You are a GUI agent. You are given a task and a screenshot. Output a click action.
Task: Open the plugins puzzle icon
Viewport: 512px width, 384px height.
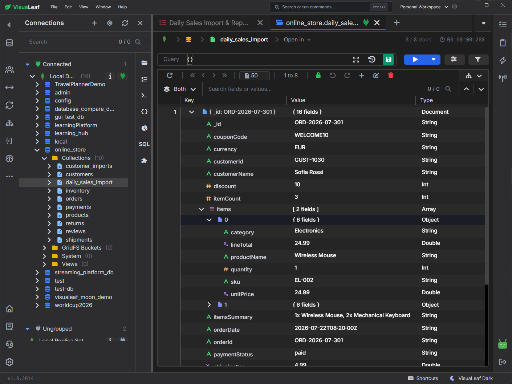(144, 160)
